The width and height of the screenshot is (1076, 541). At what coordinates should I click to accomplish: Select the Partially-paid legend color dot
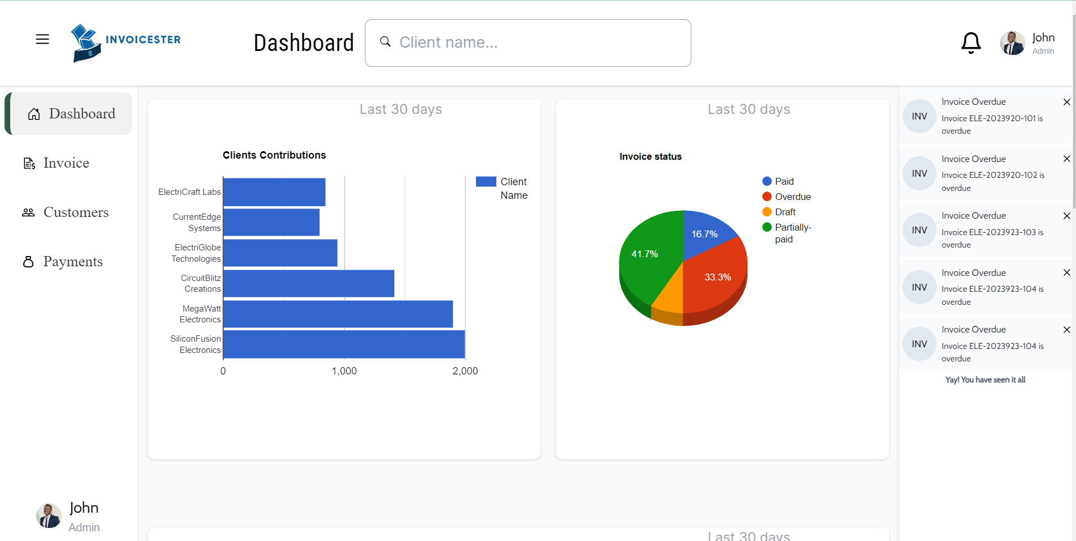(x=767, y=227)
